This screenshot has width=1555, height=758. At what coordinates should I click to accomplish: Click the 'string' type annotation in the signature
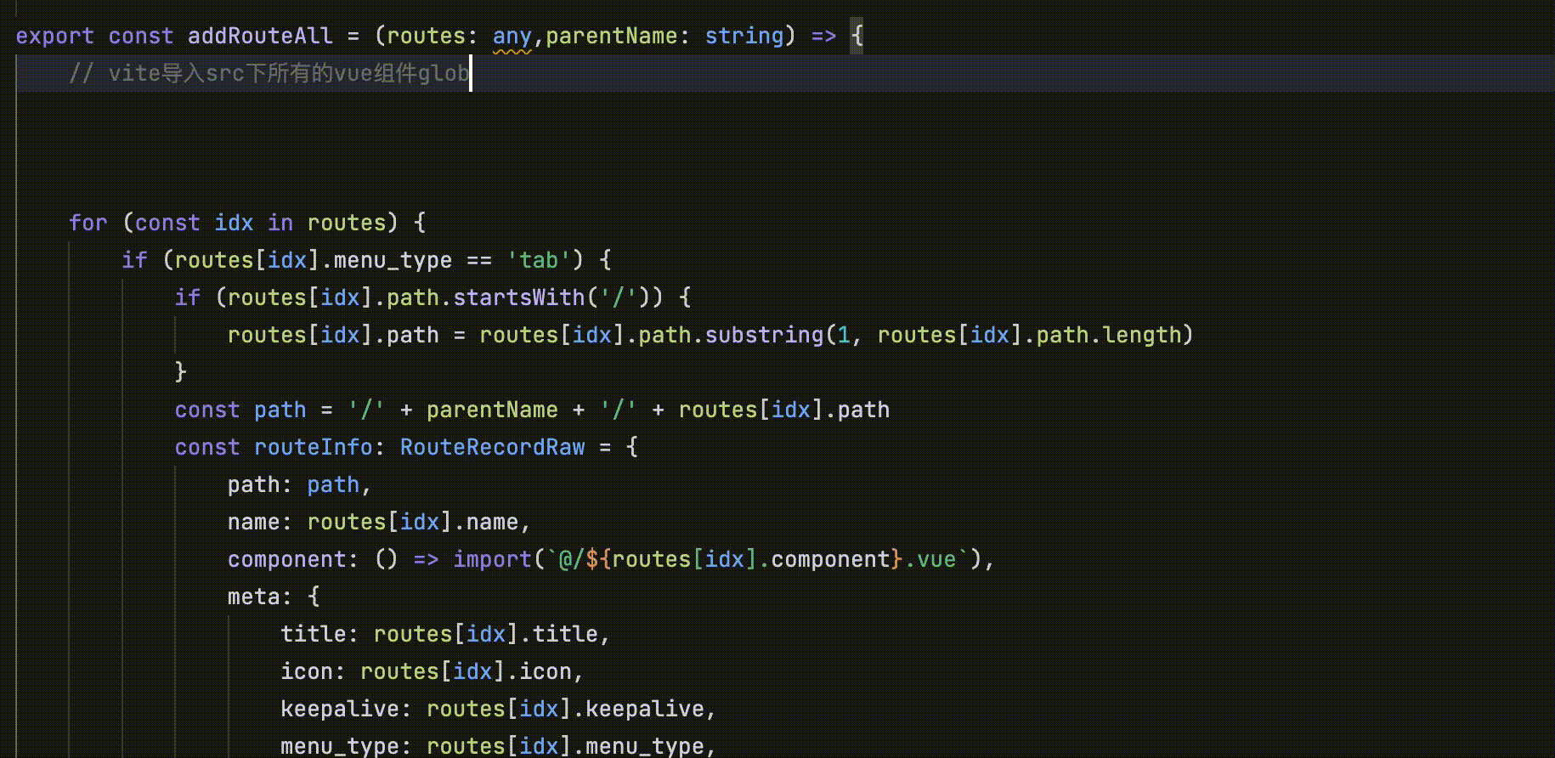click(744, 36)
